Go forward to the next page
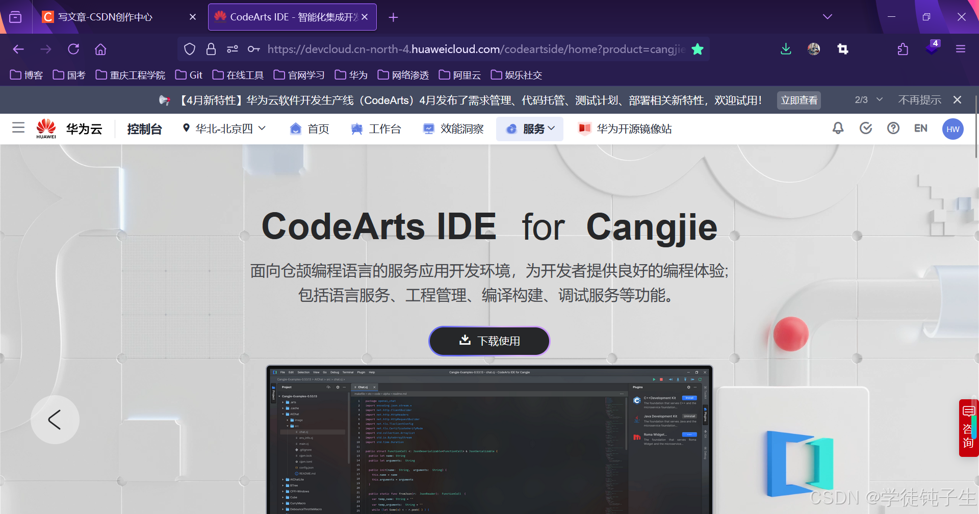The height and width of the screenshot is (514, 979). pos(46,49)
